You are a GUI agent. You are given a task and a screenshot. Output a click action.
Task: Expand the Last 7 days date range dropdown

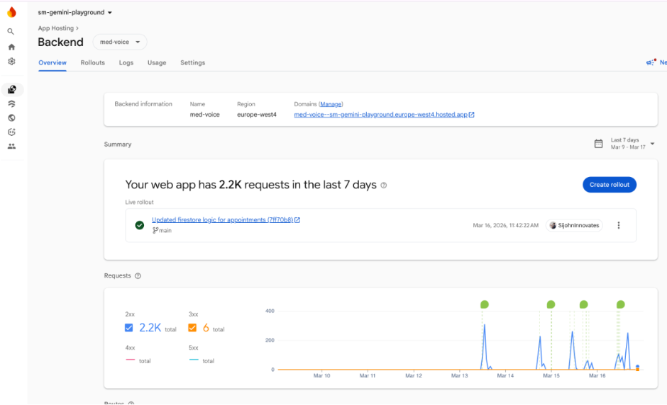[x=632, y=144]
